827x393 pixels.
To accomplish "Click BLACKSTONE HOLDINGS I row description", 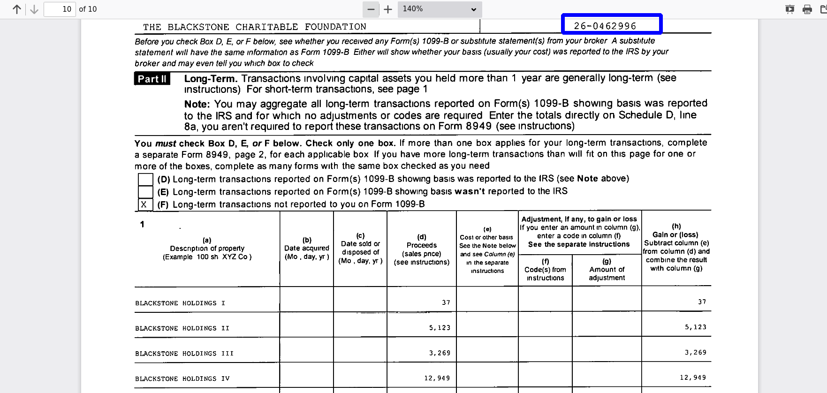I will click(180, 303).
